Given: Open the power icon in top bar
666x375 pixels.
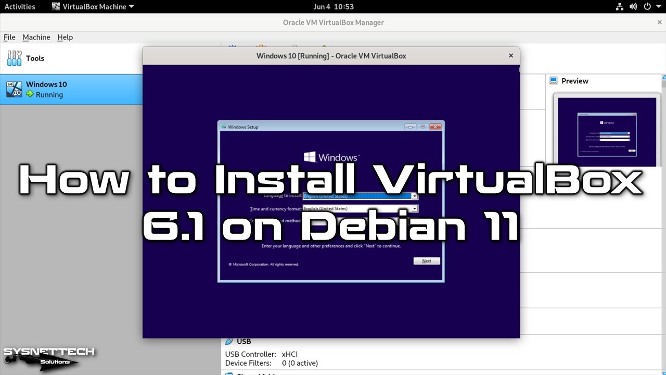Looking at the screenshot, I should [647, 7].
